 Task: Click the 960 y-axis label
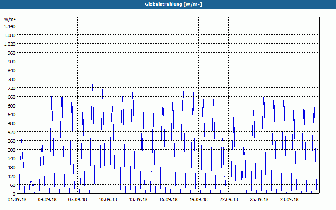coord(12,53)
